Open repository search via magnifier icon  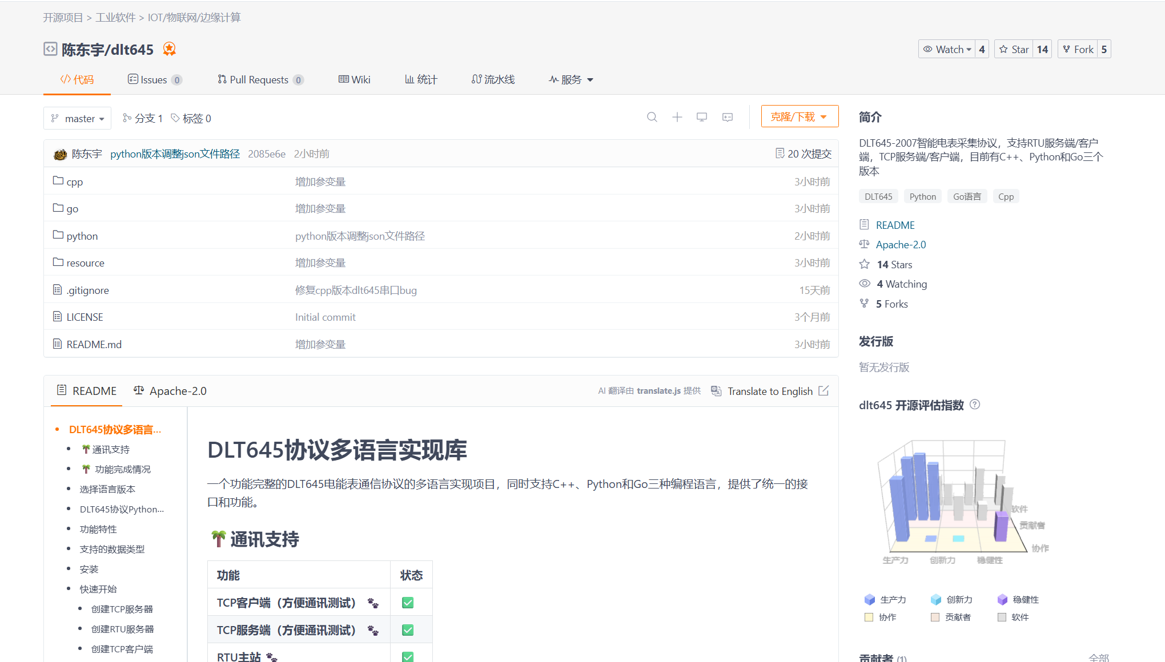[x=652, y=117]
